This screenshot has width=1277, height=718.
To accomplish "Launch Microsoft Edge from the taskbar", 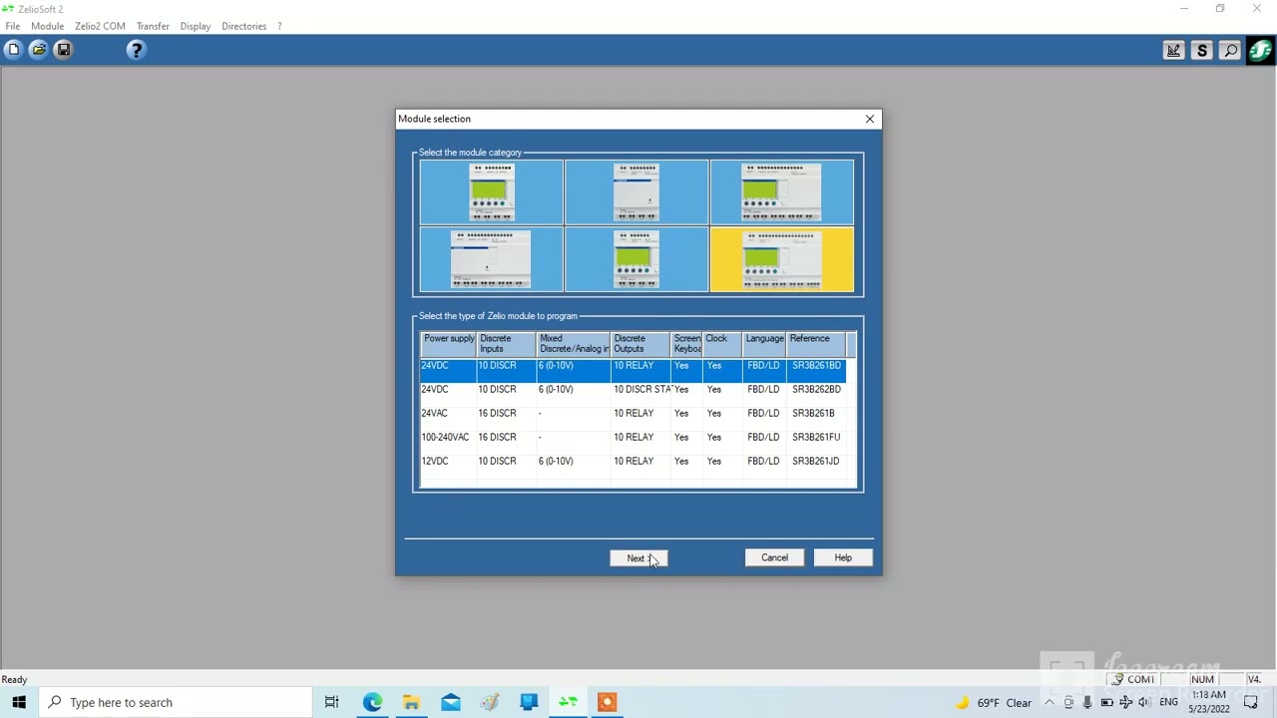I will click(x=372, y=702).
